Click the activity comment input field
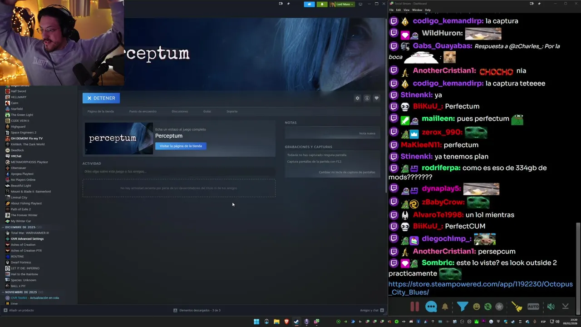Viewport: 581px width, 327px height. pyautogui.click(x=179, y=172)
